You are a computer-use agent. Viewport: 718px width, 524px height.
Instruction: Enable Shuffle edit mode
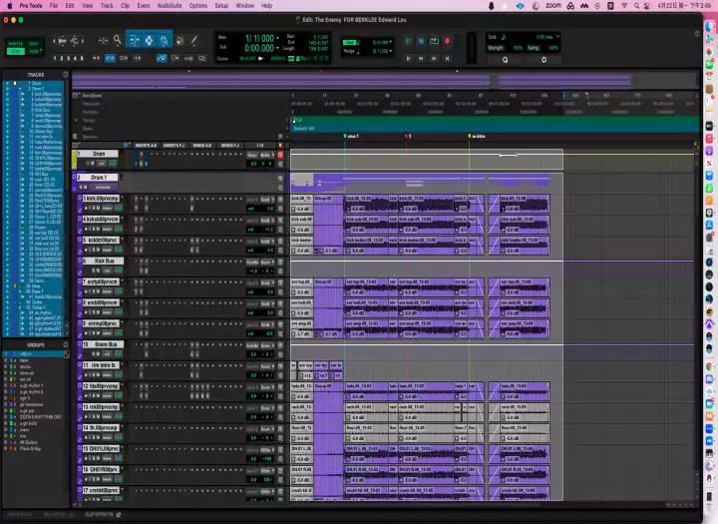[15, 44]
